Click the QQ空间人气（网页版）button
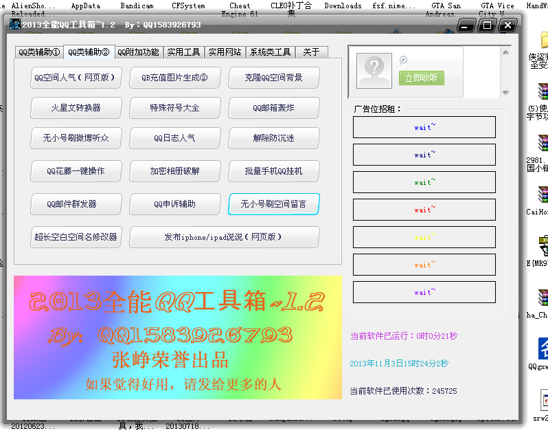 (x=76, y=78)
